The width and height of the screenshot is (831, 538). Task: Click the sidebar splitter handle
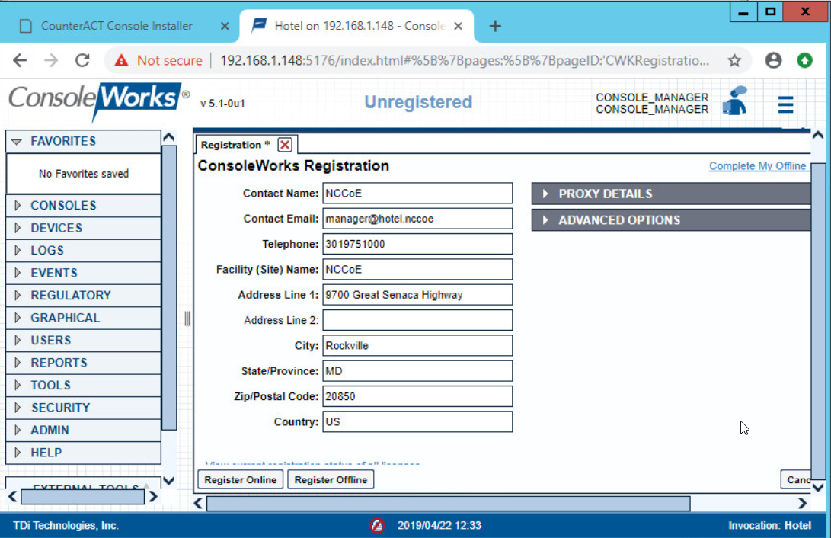(x=187, y=319)
